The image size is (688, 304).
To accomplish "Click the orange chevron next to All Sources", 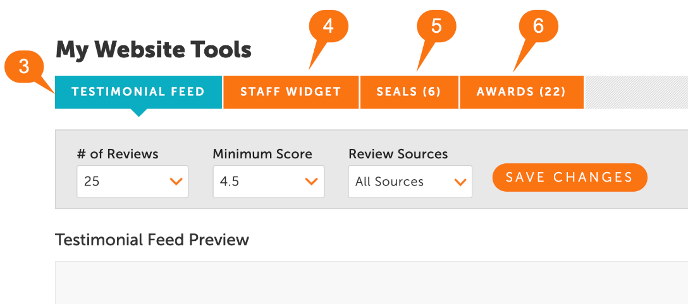I will pos(460,182).
